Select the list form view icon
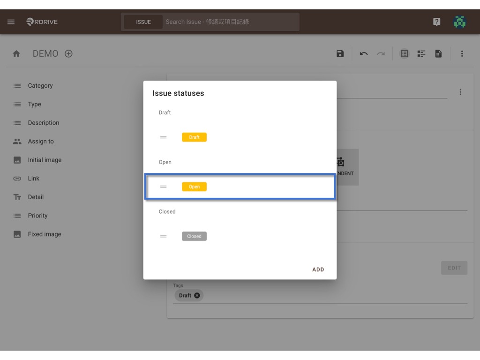The height and width of the screenshot is (360, 480). (x=404, y=53)
